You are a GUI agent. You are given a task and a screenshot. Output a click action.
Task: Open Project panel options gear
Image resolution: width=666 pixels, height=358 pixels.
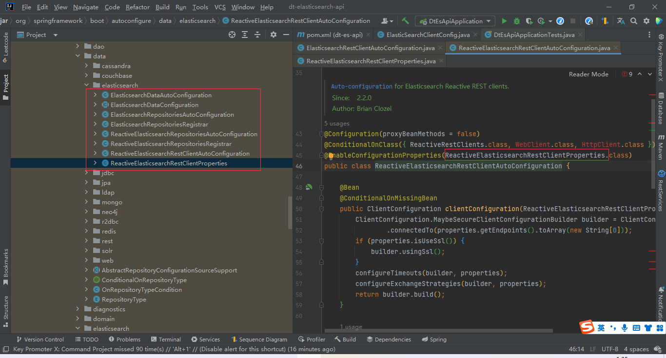click(x=274, y=35)
